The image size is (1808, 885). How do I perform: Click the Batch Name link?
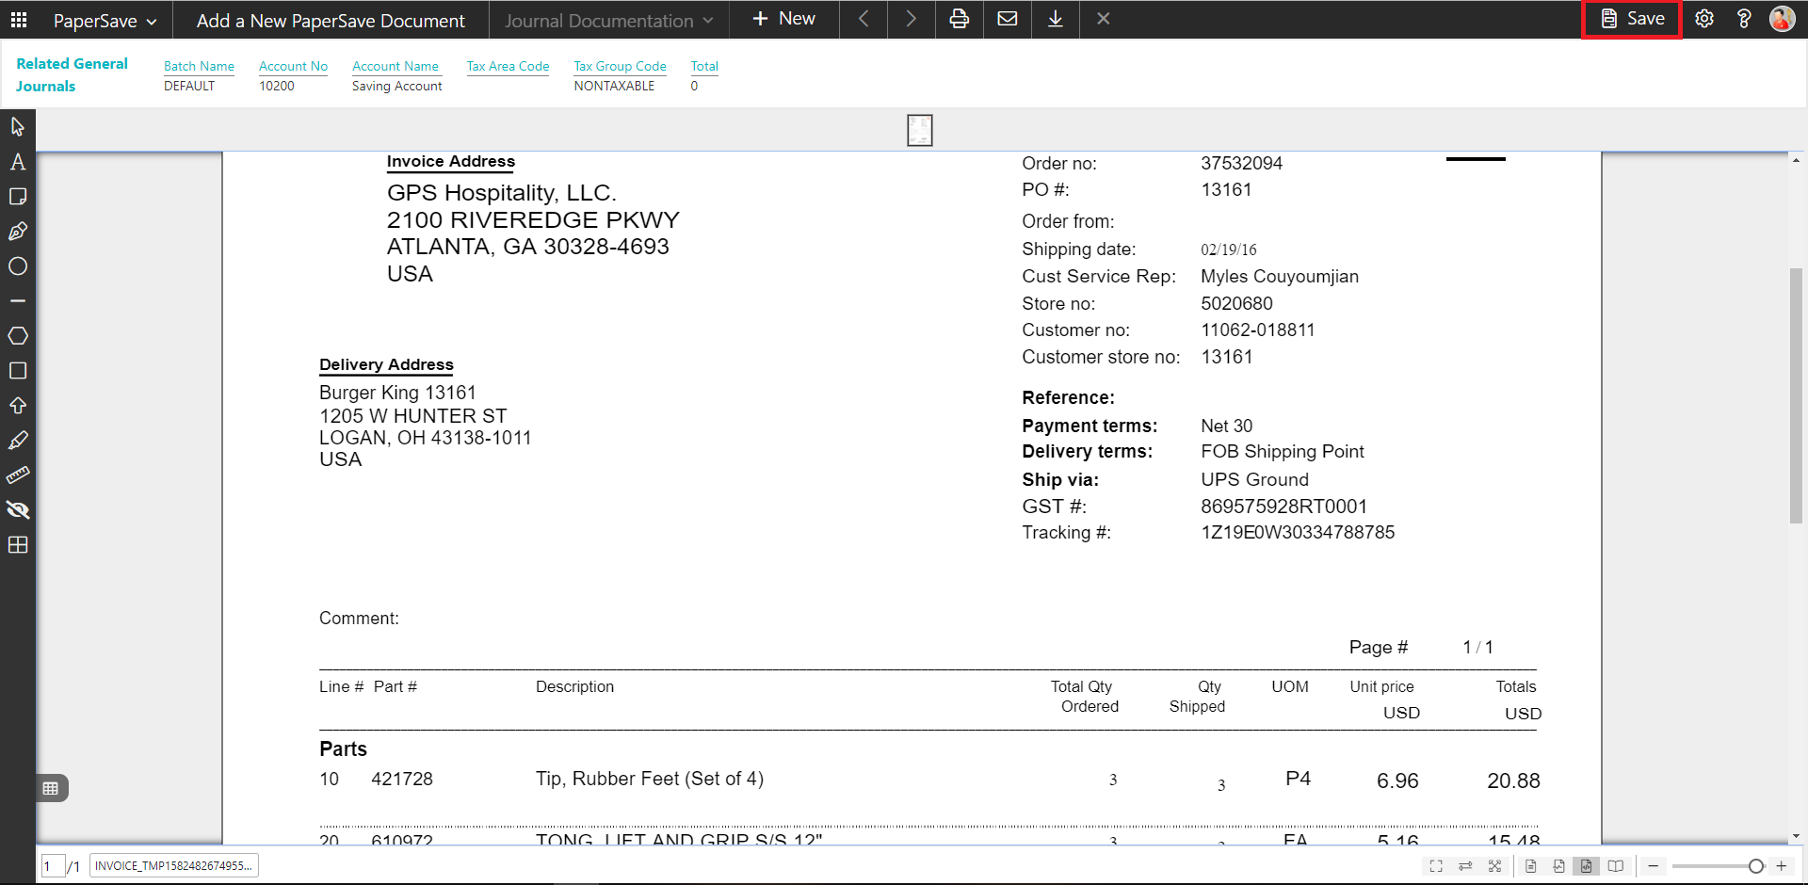(199, 66)
